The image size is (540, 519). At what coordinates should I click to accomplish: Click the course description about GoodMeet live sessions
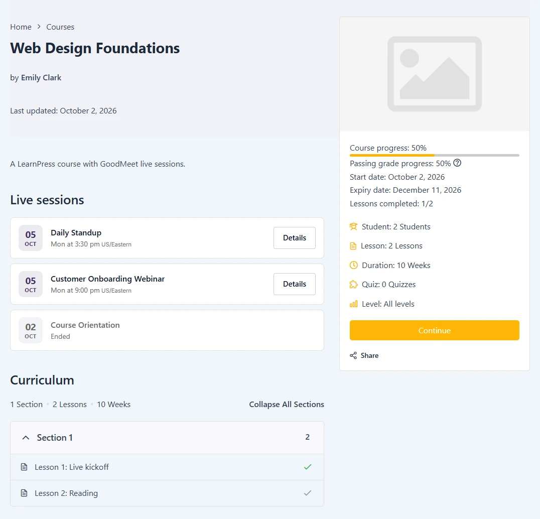pos(98,164)
